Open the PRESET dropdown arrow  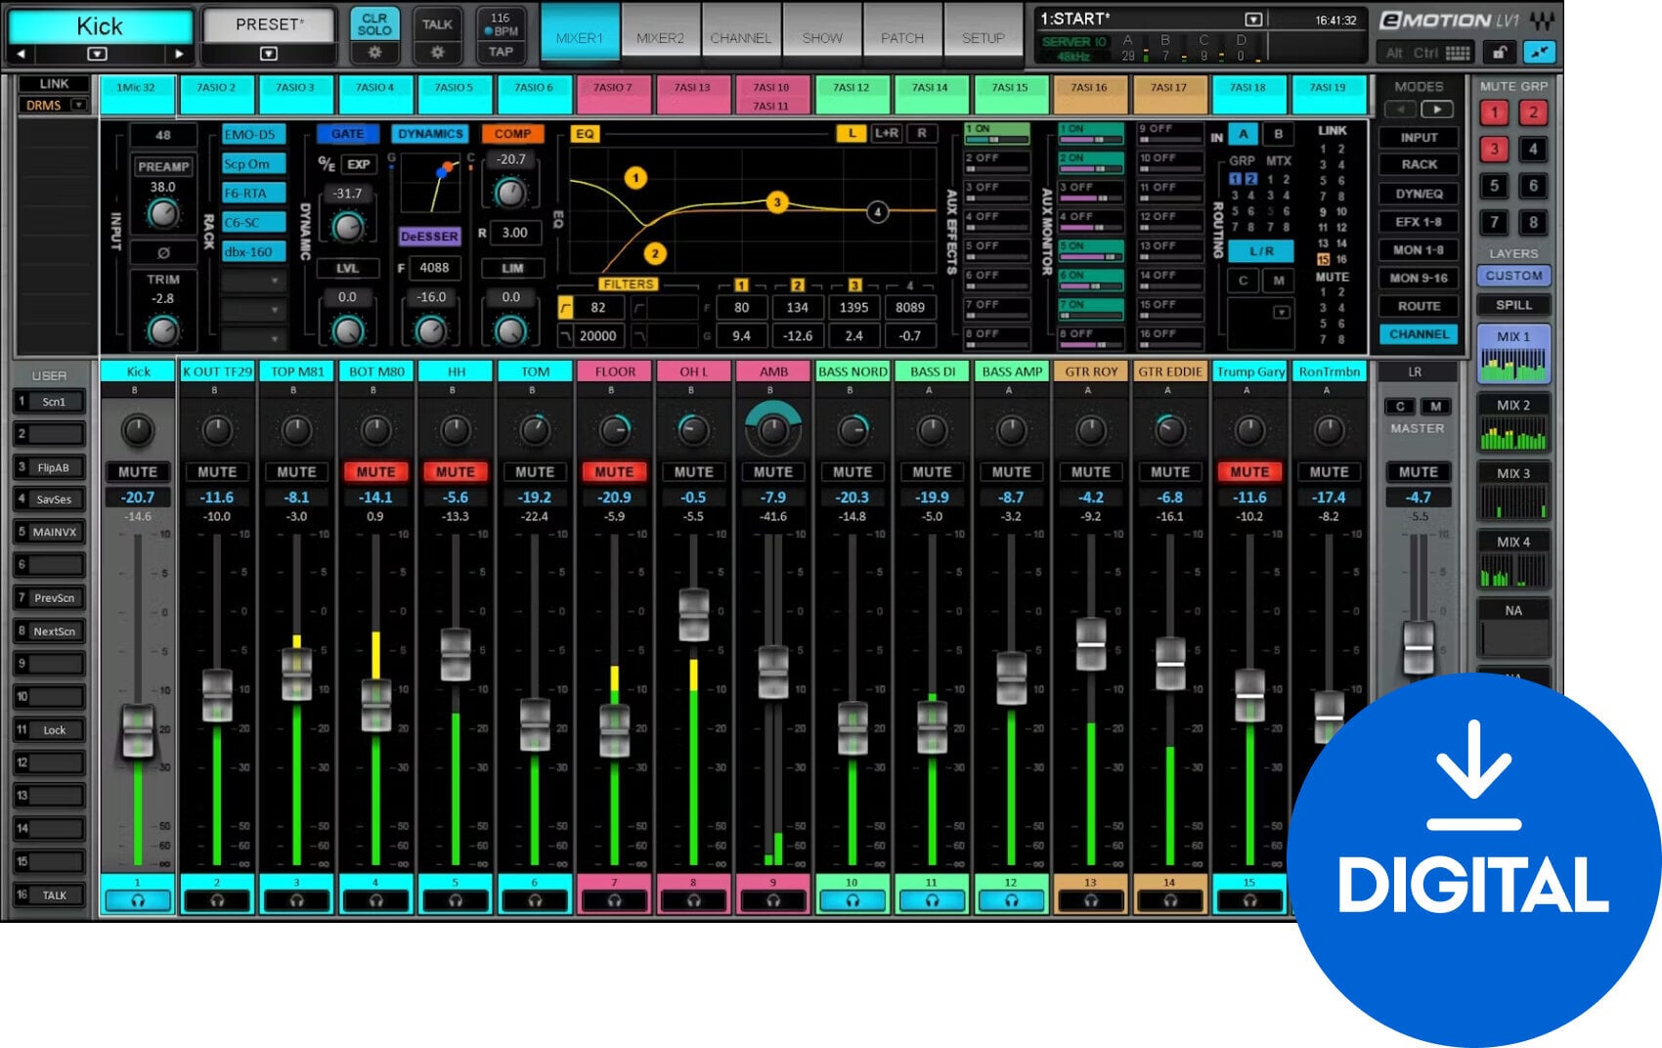269,51
